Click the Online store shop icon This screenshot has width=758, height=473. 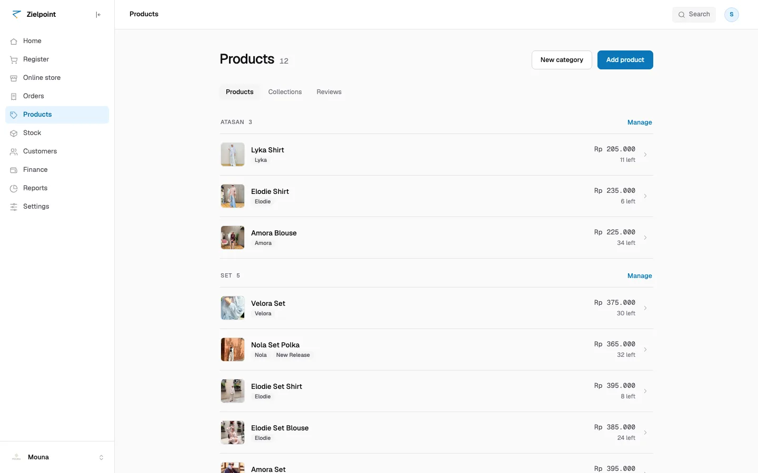click(14, 78)
